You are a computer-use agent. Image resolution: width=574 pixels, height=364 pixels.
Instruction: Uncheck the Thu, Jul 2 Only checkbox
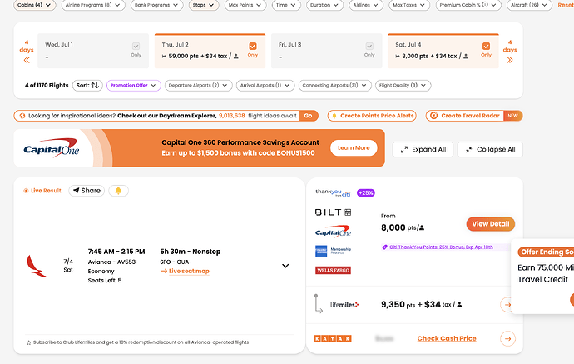point(253,46)
